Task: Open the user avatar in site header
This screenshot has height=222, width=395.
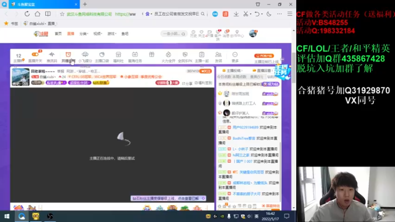Action: 253,34
